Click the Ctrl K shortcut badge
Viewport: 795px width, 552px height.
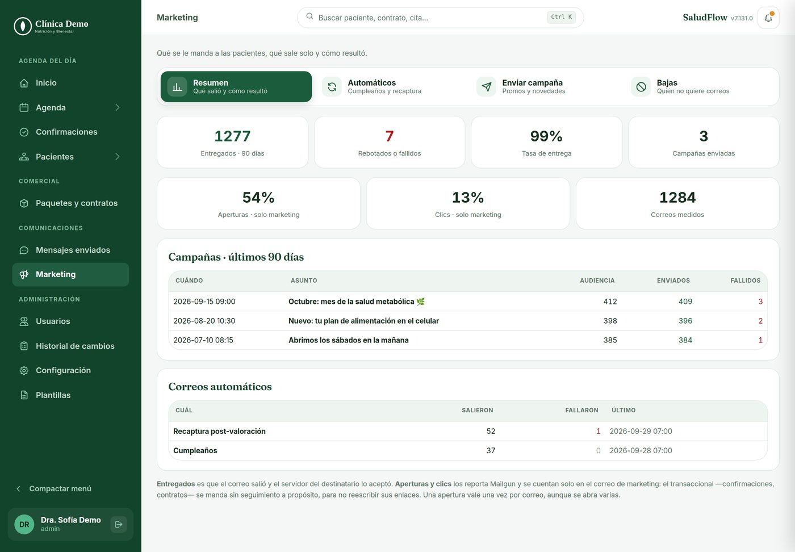pos(562,18)
